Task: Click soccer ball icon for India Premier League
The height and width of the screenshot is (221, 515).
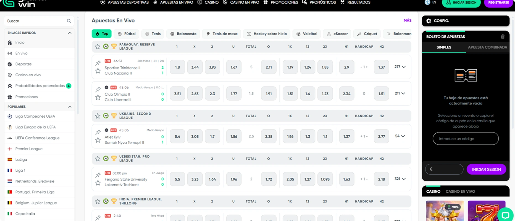Action: [x=106, y=201]
